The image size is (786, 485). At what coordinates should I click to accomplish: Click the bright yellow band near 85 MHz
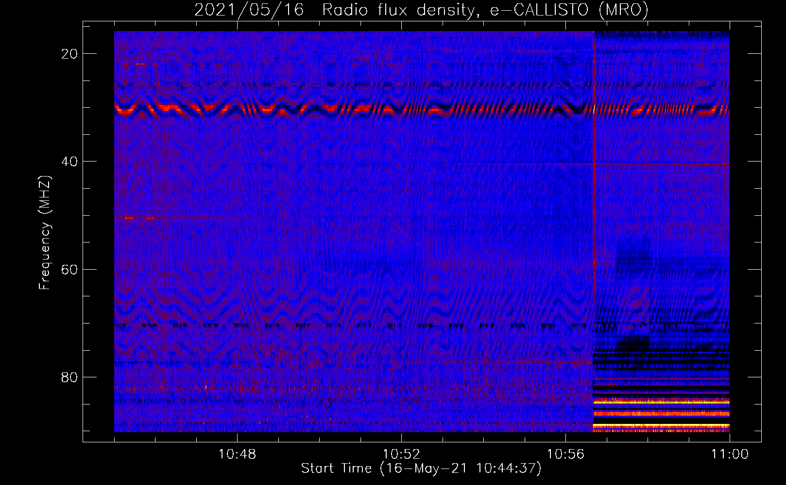pos(661,401)
